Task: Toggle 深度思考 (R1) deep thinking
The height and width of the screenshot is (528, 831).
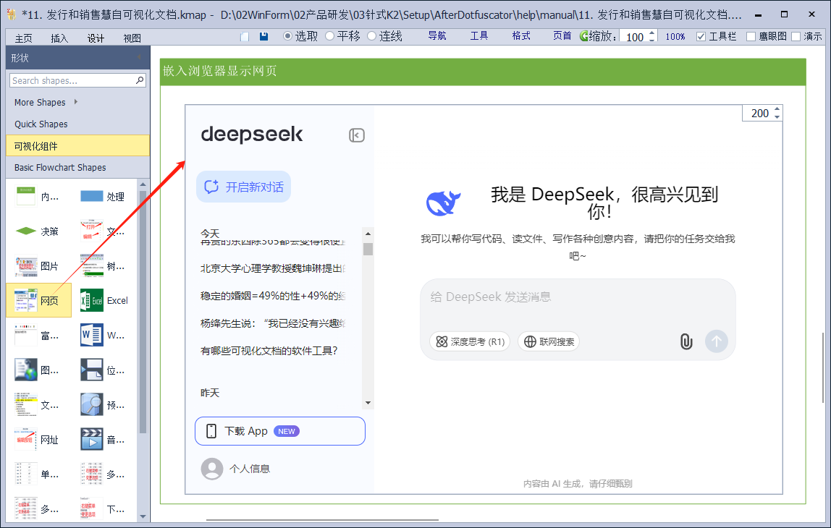Action: tap(470, 341)
